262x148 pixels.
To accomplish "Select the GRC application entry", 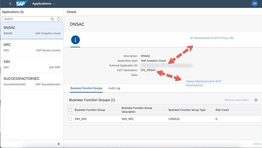I will 32,47.
